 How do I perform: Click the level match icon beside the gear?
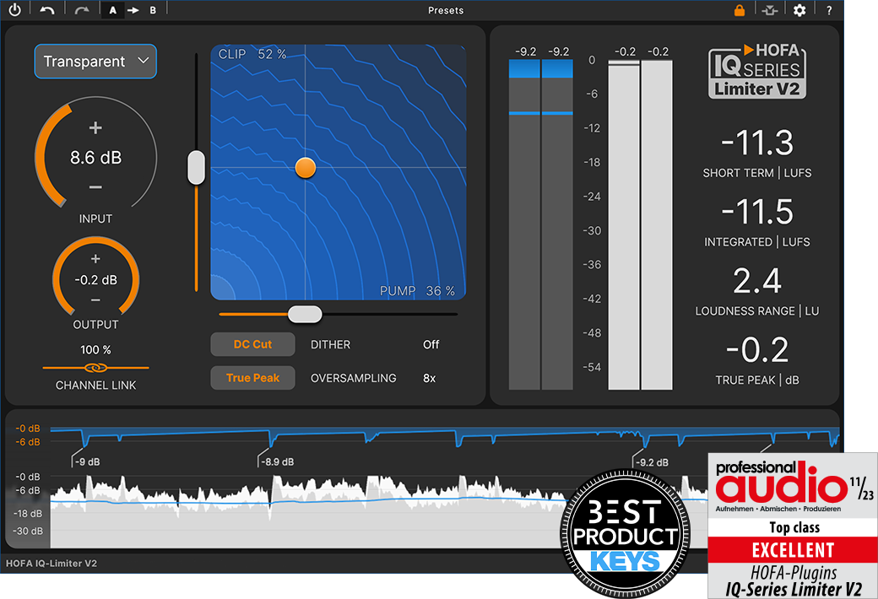pyautogui.click(x=768, y=10)
